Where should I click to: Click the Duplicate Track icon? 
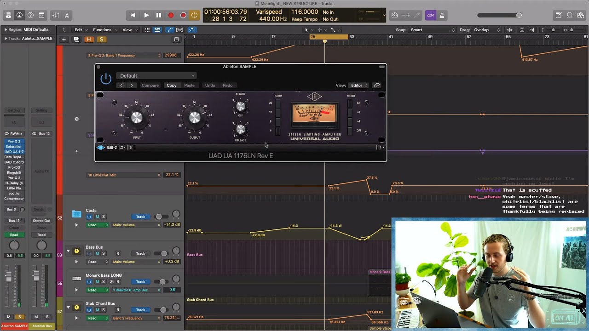tap(76, 40)
